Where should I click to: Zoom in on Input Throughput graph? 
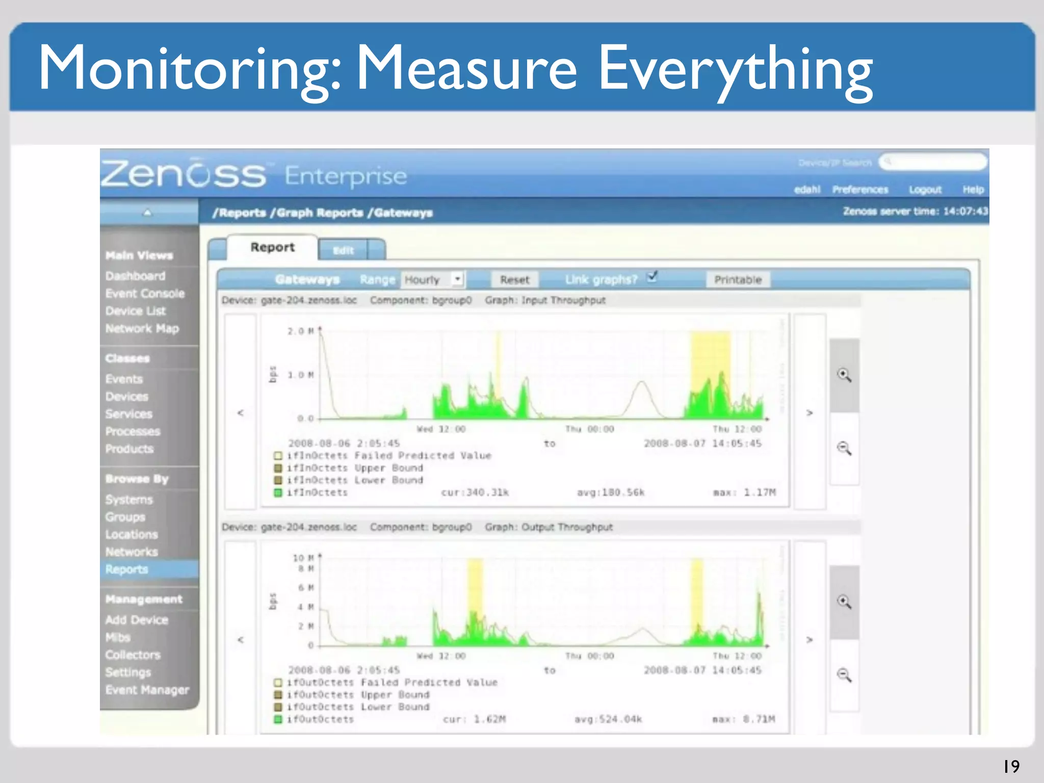tap(844, 375)
